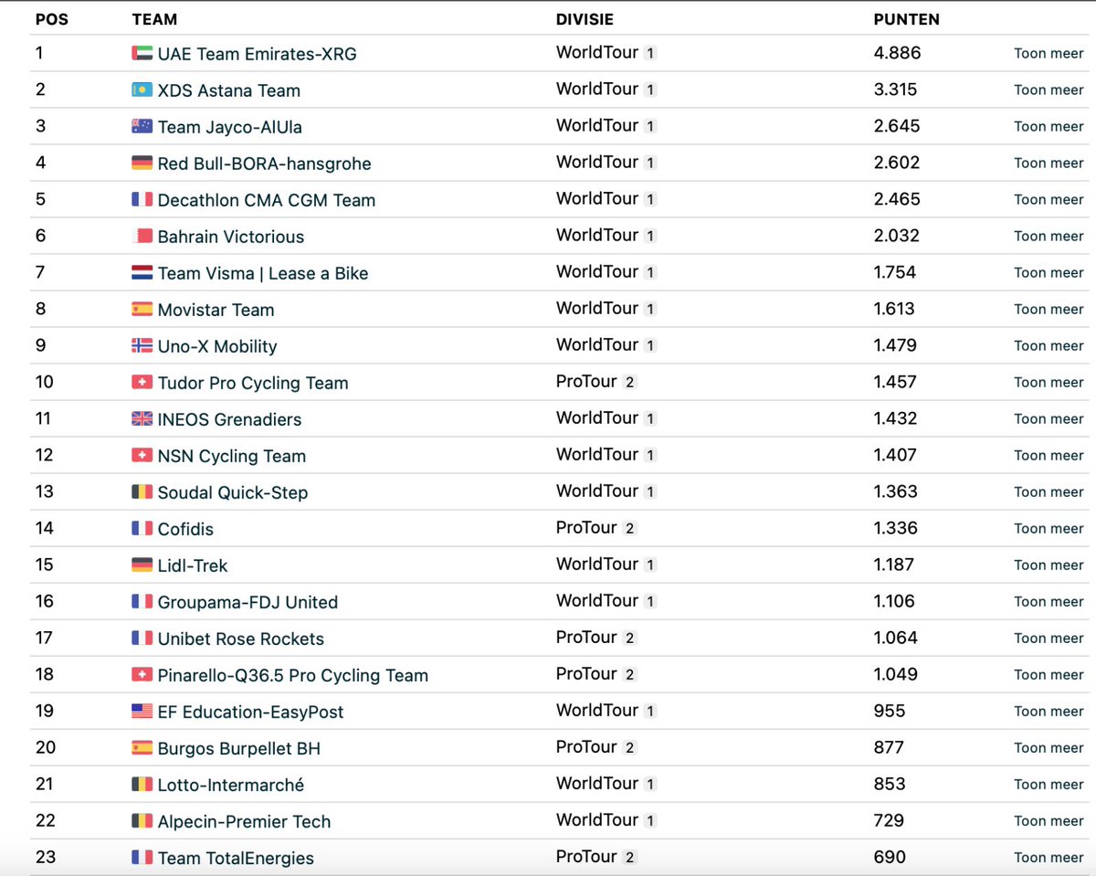Image resolution: width=1096 pixels, height=876 pixels.
Task: Click the Swiss flag beside Tudor Pro Cycling Team
Action: pyautogui.click(x=142, y=382)
